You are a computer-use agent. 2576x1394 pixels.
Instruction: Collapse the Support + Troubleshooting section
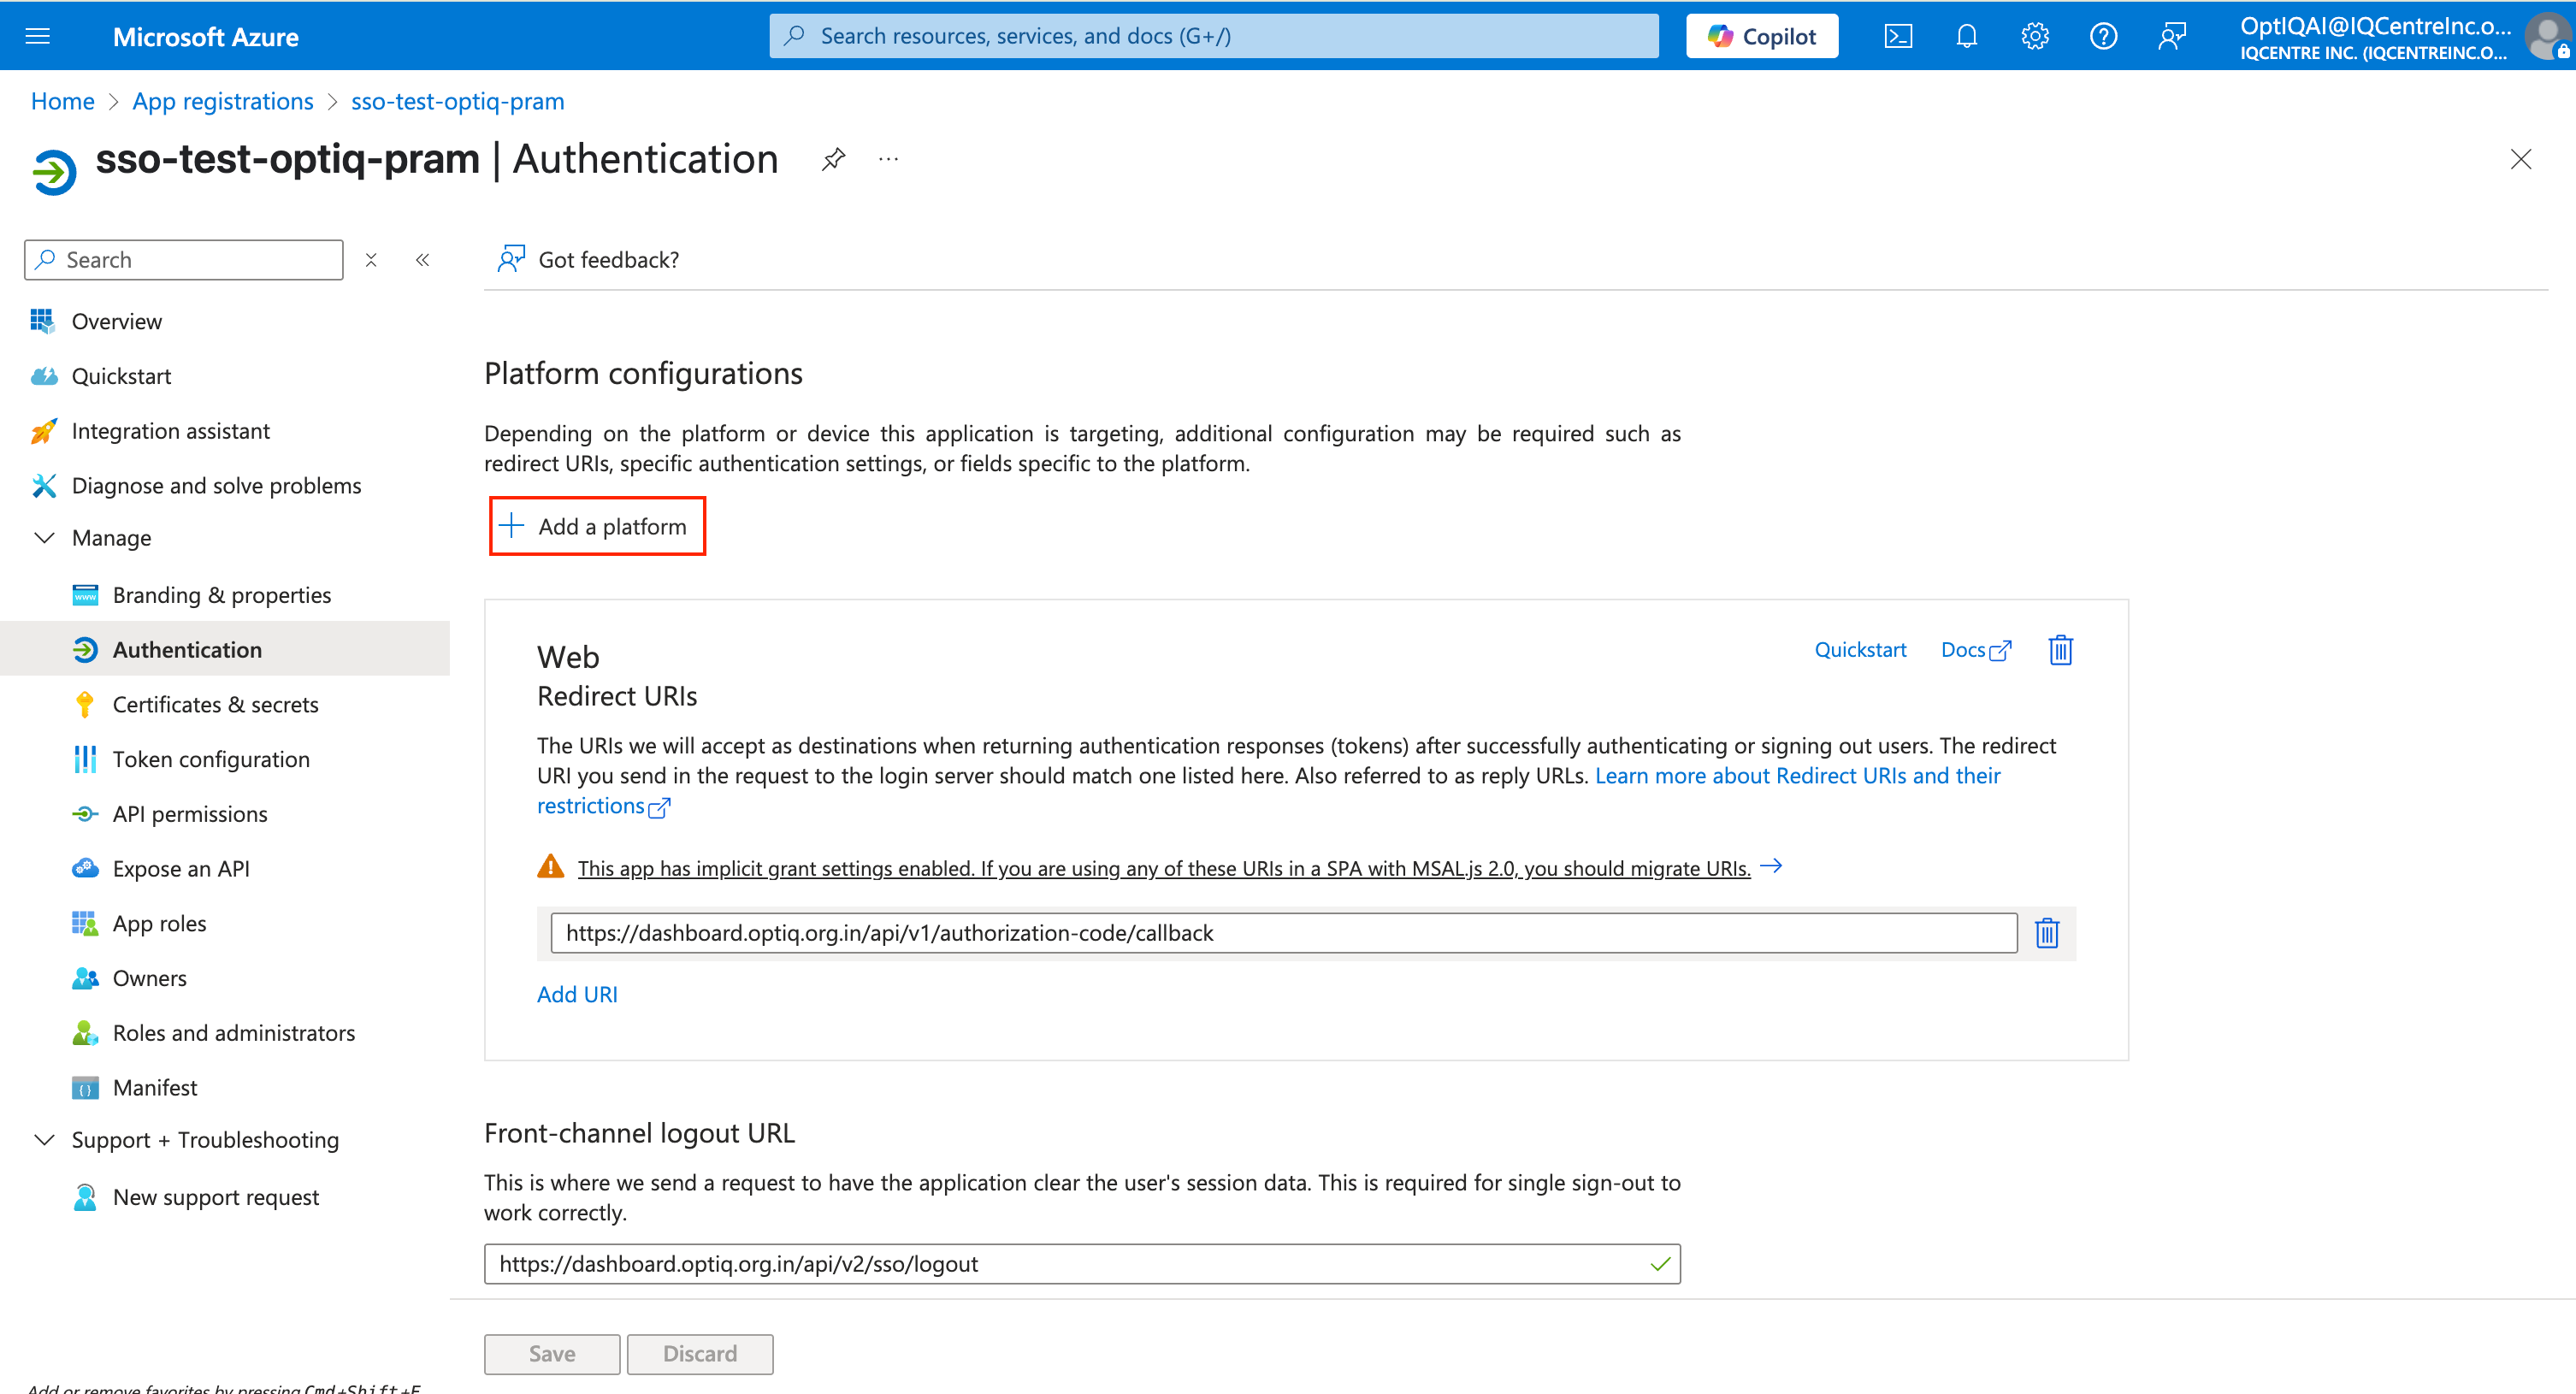point(44,1140)
